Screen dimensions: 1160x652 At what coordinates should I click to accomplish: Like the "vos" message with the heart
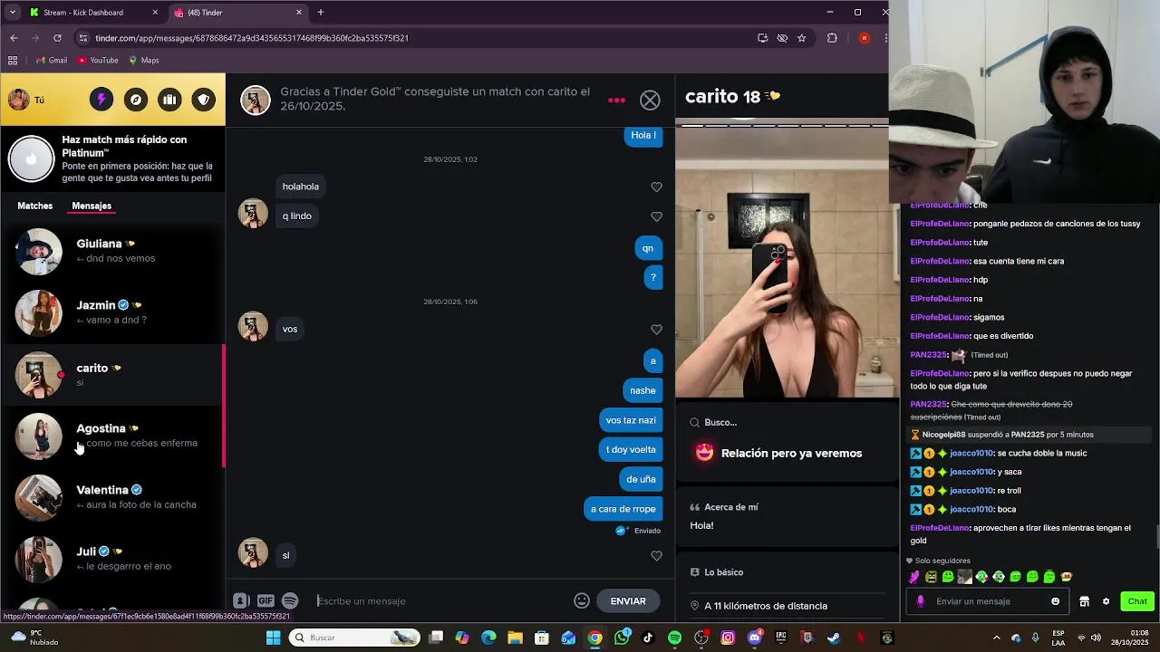pyautogui.click(x=656, y=330)
